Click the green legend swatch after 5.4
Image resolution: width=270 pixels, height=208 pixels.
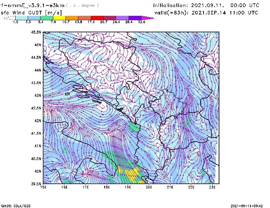click(x=47, y=18)
